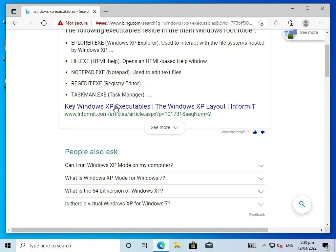
Task: View the Not secure site warning
Action: click(73, 23)
